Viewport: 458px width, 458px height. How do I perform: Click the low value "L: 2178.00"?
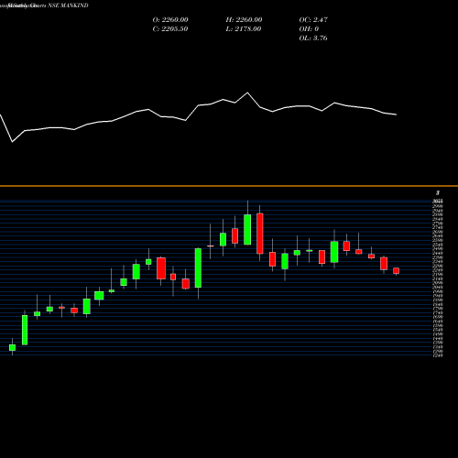244,28
